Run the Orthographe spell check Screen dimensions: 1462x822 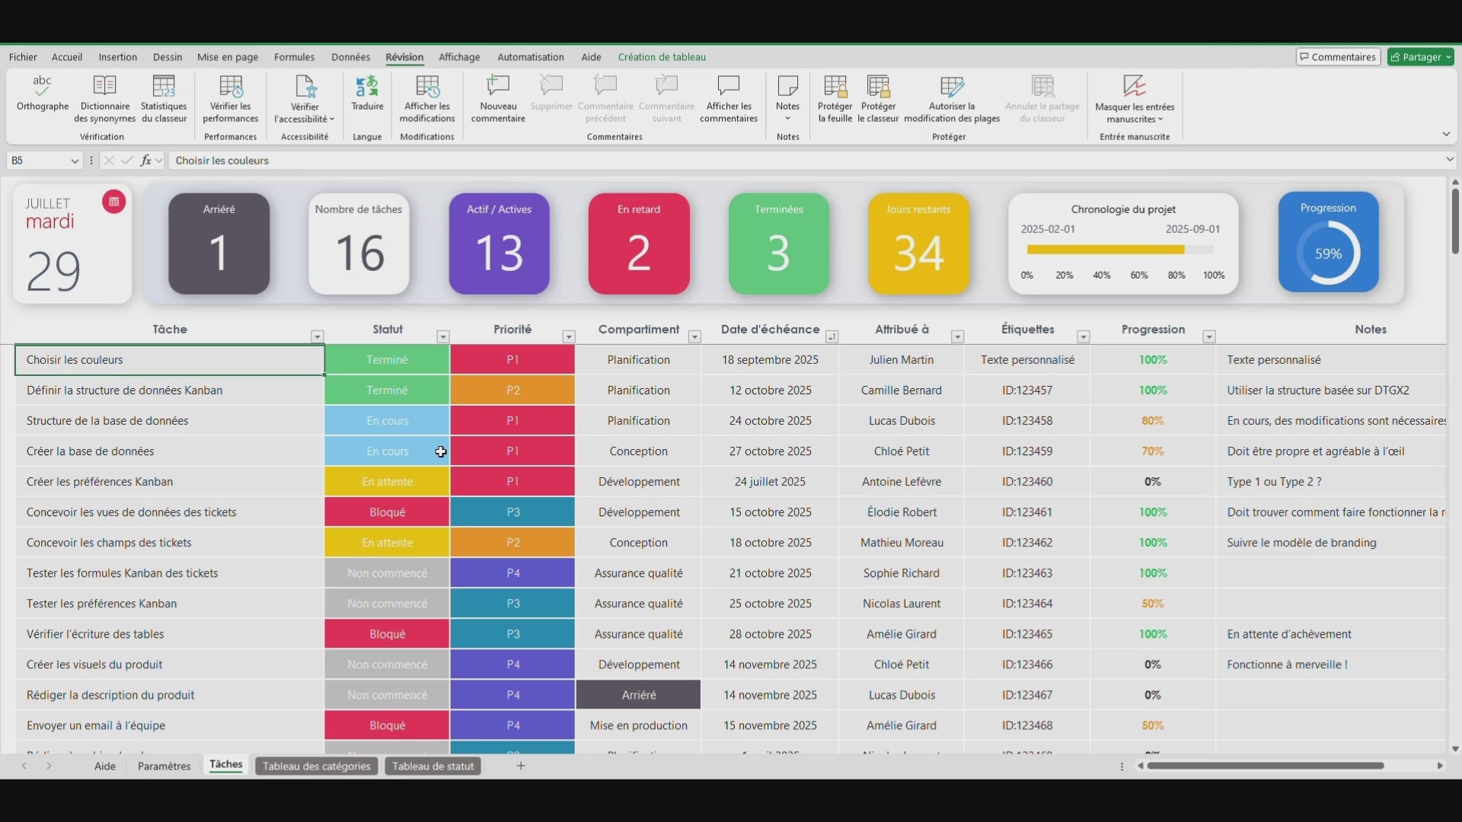click(x=43, y=94)
